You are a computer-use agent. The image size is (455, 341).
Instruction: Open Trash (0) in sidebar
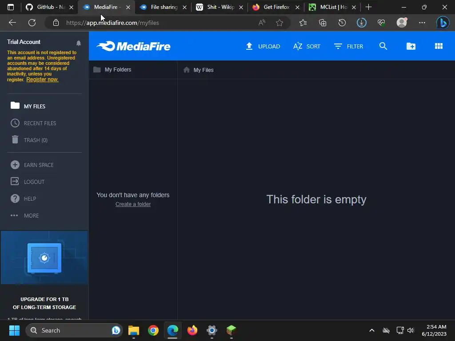tap(29, 140)
